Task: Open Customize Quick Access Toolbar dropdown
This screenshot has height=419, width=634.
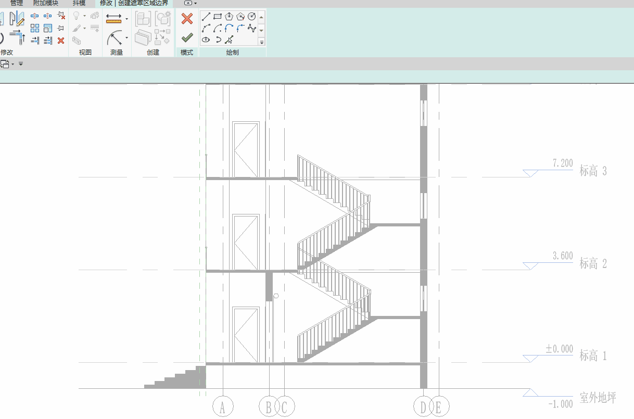Action: click(21, 64)
